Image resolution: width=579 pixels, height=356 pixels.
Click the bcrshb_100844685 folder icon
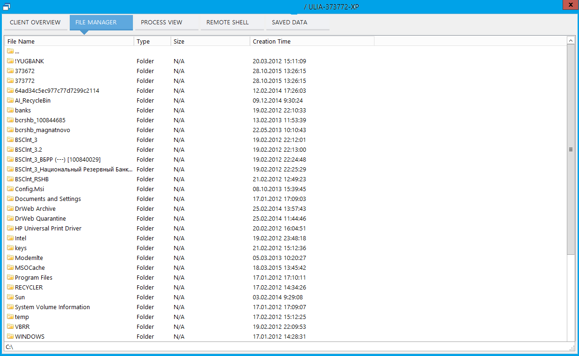[x=10, y=120]
